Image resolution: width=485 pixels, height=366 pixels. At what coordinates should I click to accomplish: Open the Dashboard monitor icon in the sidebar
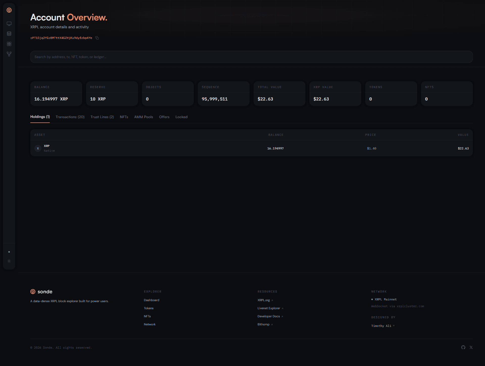tap(9, 23)
